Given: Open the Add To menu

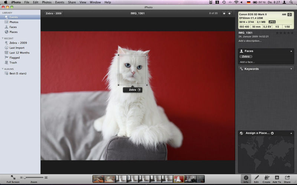Looking at the screenshot, I should (277, 178).
